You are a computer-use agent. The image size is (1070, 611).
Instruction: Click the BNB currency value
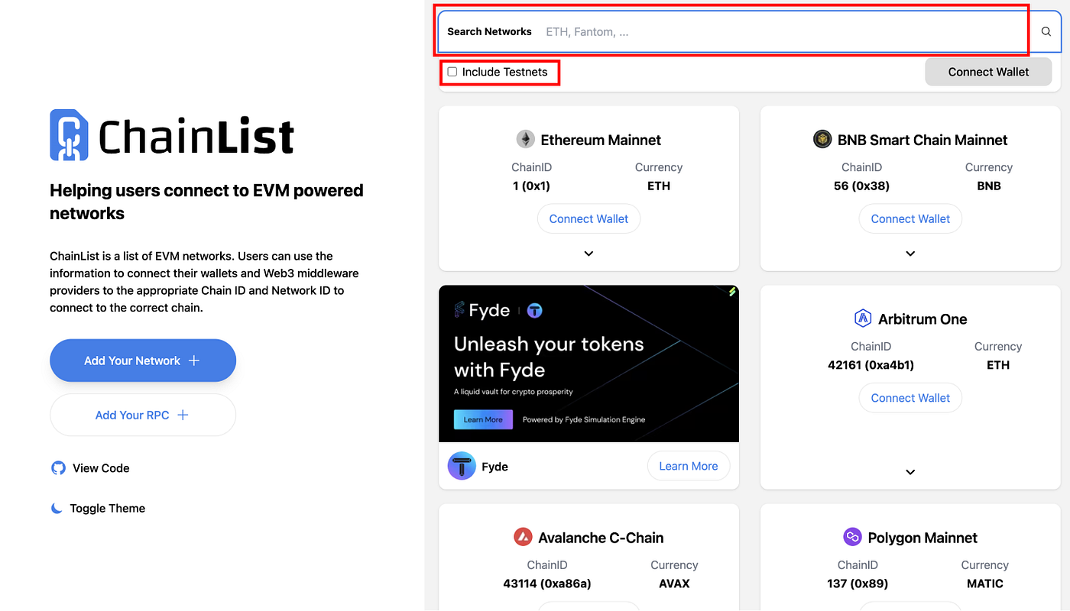[x=988, y=186]
